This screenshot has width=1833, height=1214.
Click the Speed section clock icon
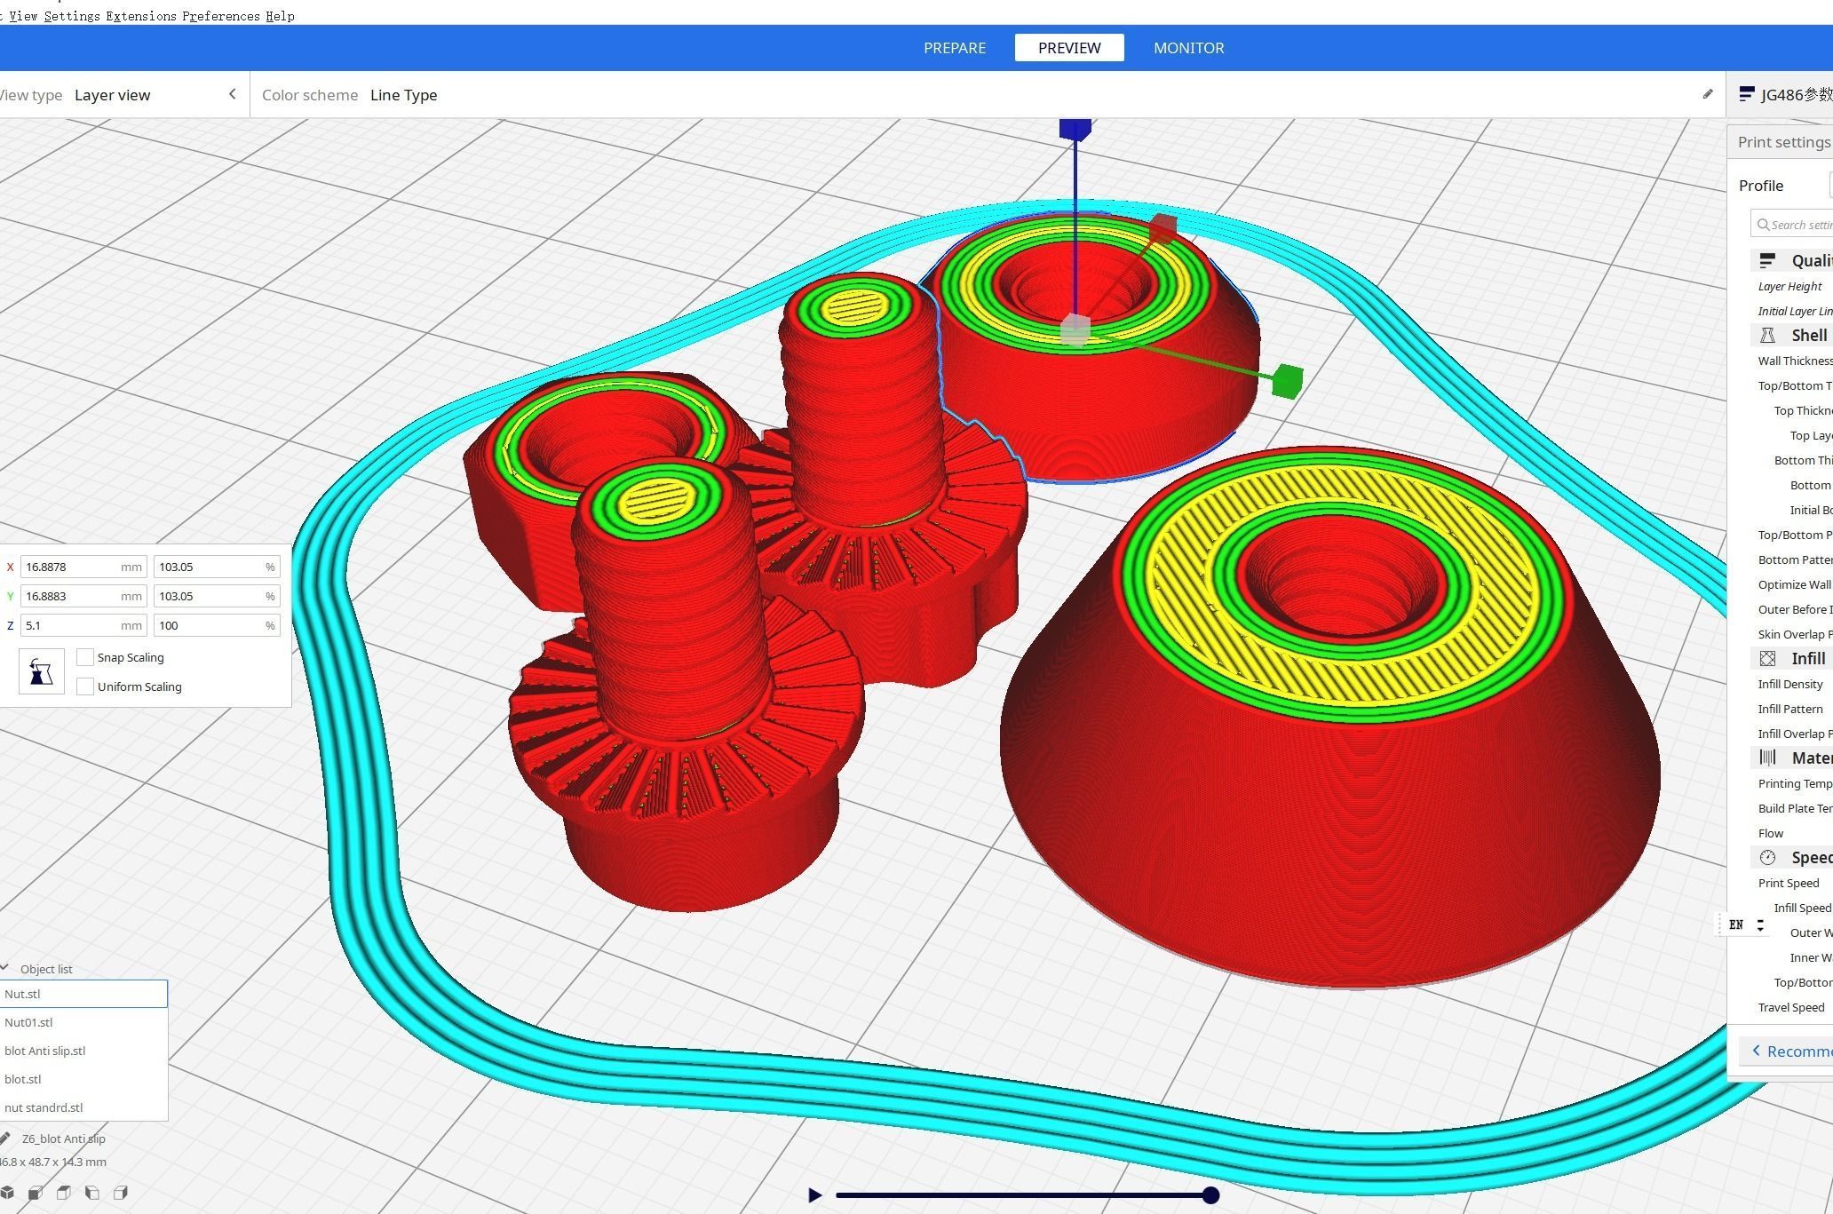(x=1769, y=856)
